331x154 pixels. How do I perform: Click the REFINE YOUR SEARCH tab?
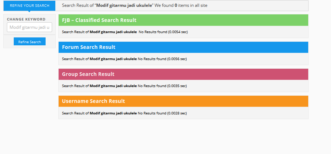pos(29,6)
